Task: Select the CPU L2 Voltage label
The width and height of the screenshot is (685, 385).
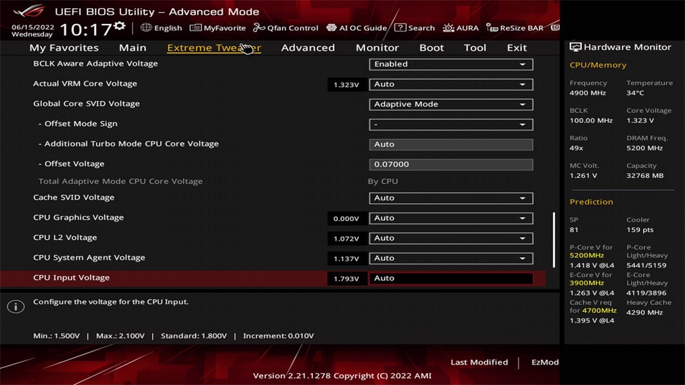Action: (65, 237)
